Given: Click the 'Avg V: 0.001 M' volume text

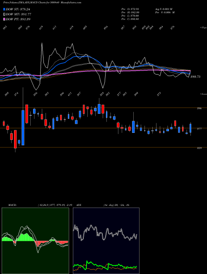Looking at the screenshot, I should click(x=164, y=9).
